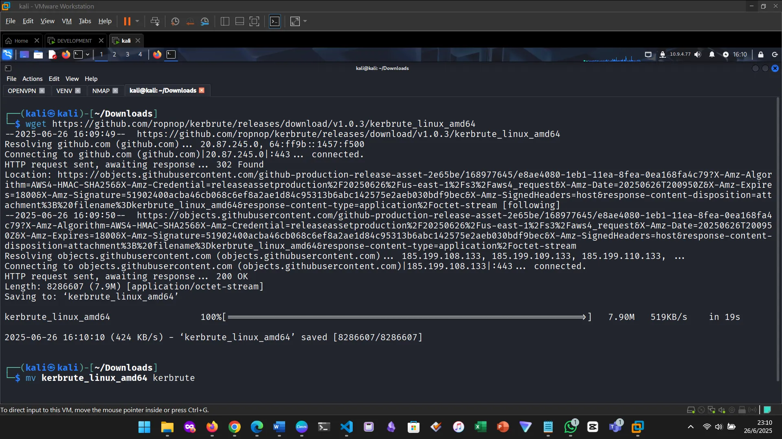This screenshot has width=782, height=439.
Task: Lock the screen using the panel lock icon
Action: pos(760,54)
